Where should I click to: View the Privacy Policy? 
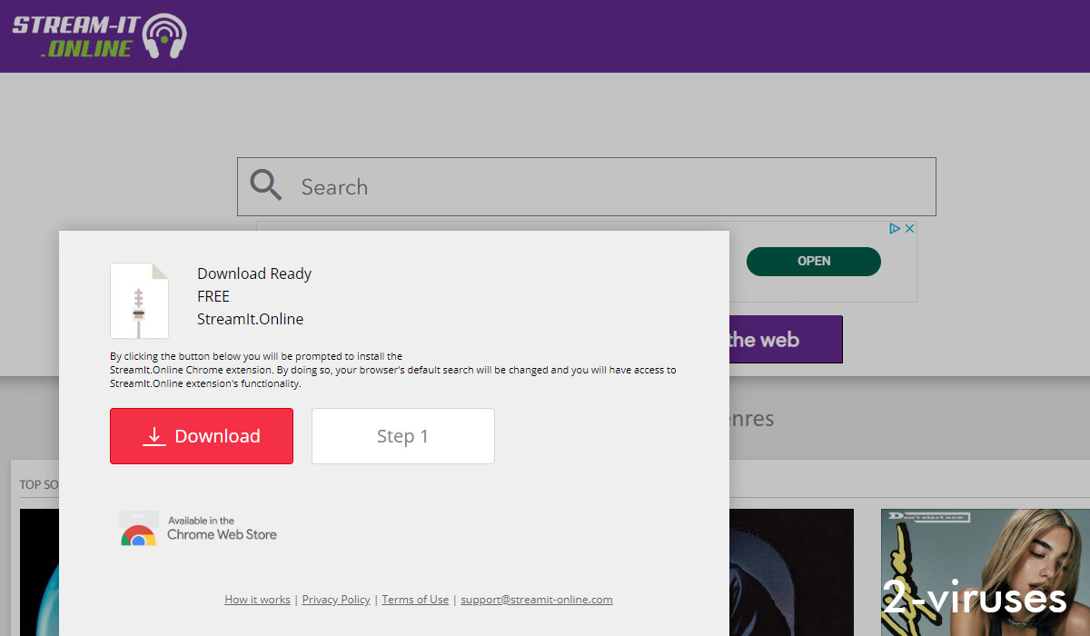click(x=335, y=600)
